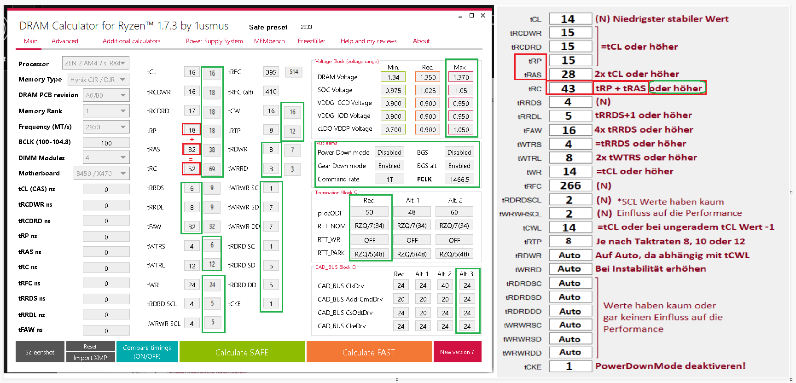The height and width of the screenshot is (383, 796).
Task: Click the tRCDWR ns input field
Action: (106, 205)
